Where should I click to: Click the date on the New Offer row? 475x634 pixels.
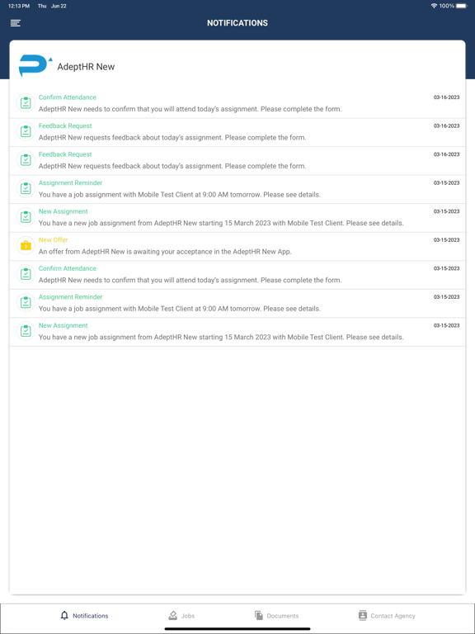coord(446,240)
